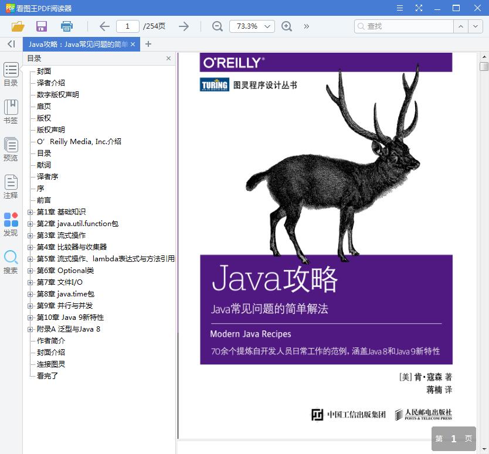Jump to 译者介绍 in the outline
The image size is (489, 454).
point(51,83)
